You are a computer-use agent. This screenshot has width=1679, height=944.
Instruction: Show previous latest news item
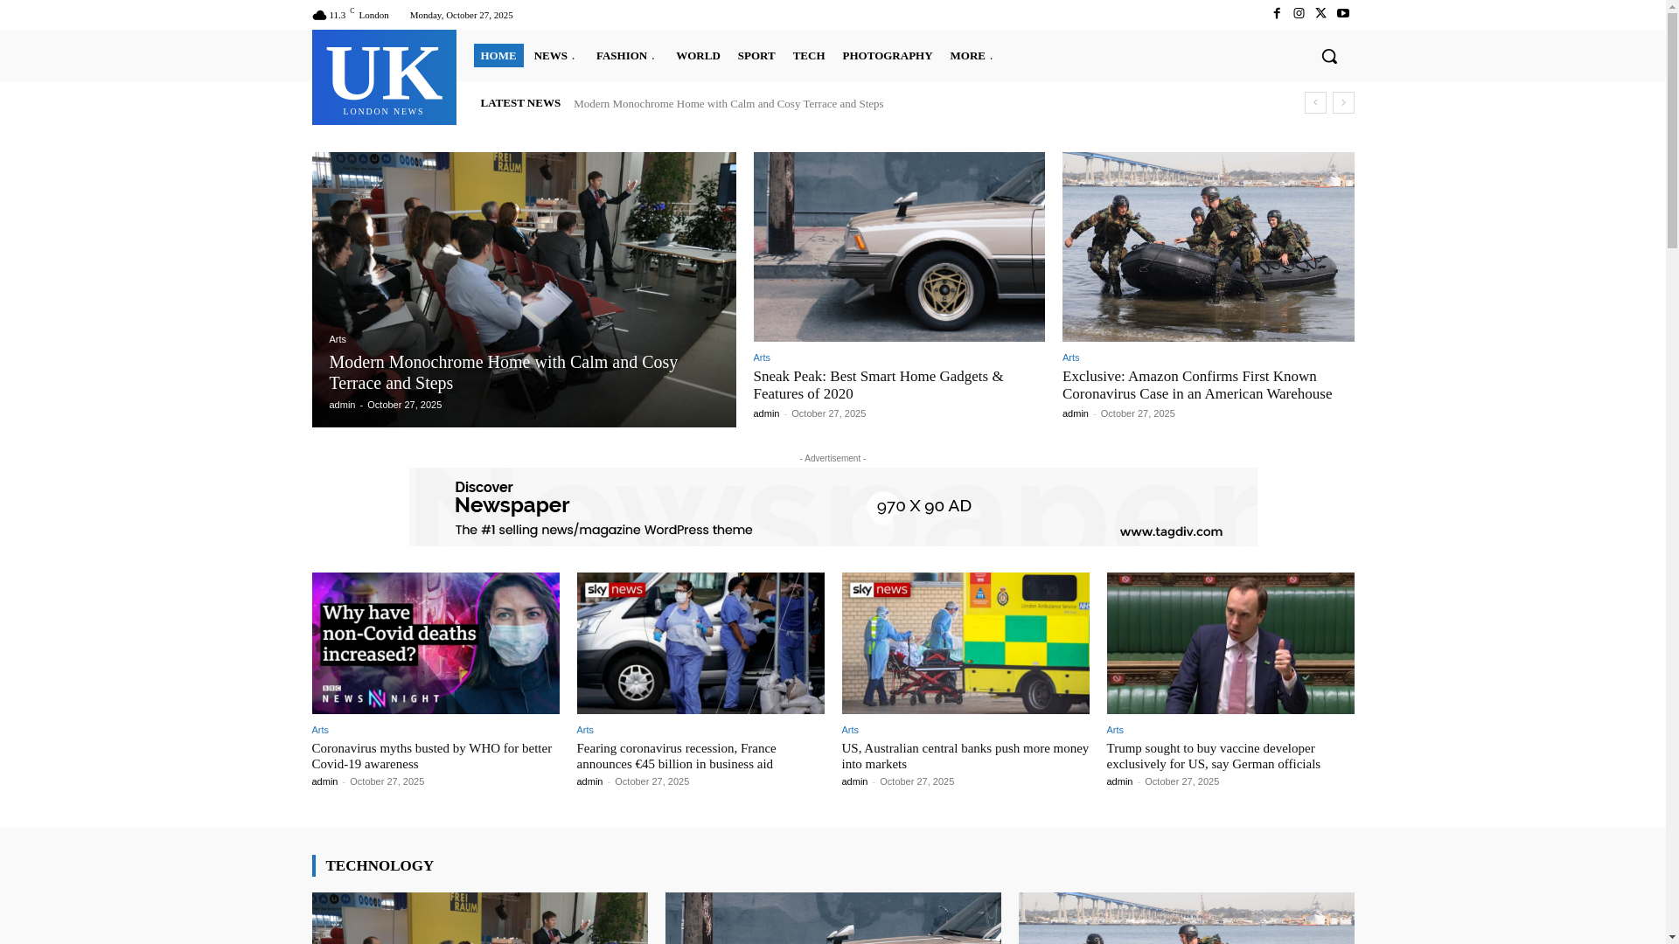click(x=1314, y=103)
